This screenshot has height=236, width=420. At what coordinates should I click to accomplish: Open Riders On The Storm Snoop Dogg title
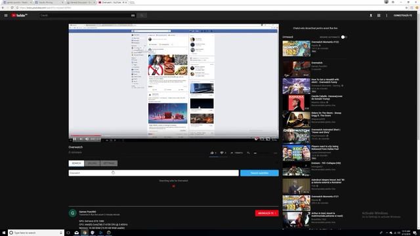click(326, 114)
